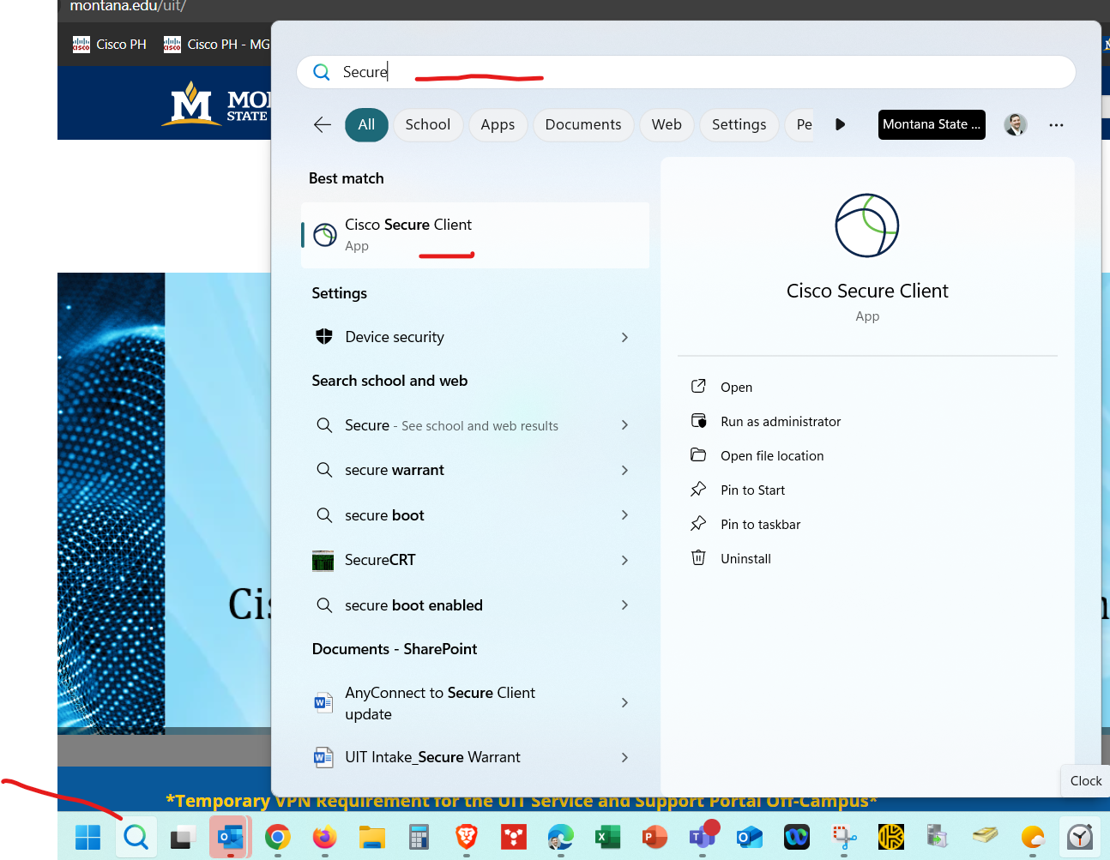
Task: Open Microsoft Teams from the taskbar
Action: pyautogui.click(x=703, y=837)
